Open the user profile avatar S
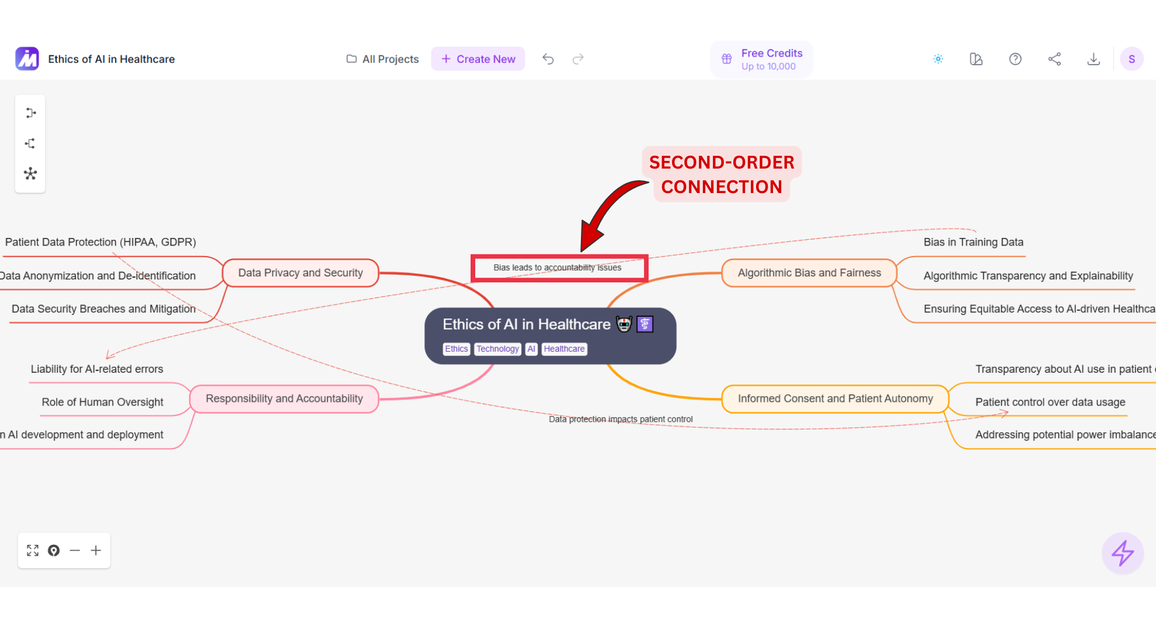The image size is (1156, 630). pyautogui.click(x=1131, y=59)
